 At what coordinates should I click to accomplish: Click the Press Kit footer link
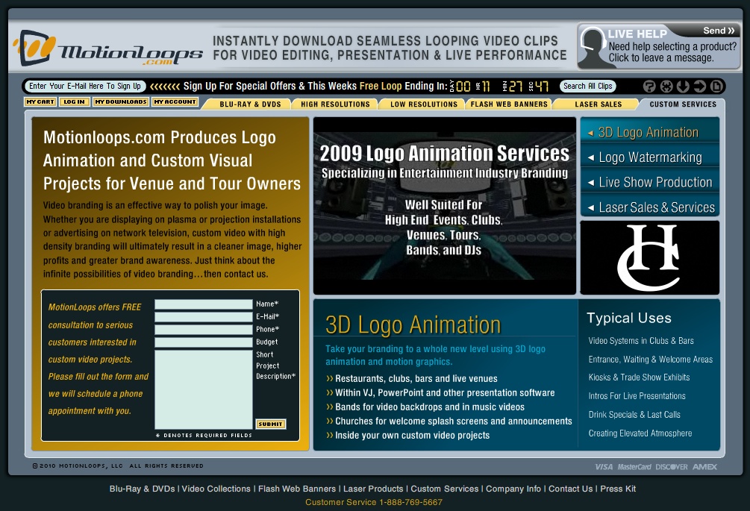point(618,489)
